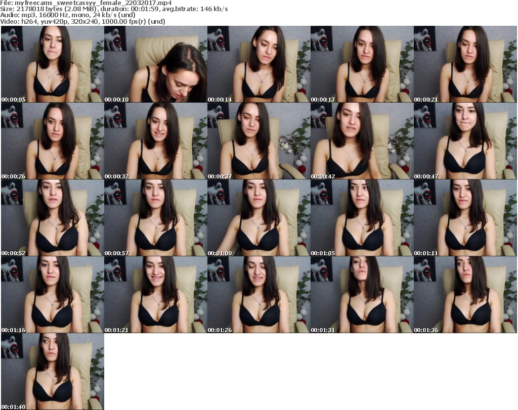The height and width of the screenshot is (410, 518).
Task: Select the thumbnail stamped 00:00:14
Action: tap(258, 64)
